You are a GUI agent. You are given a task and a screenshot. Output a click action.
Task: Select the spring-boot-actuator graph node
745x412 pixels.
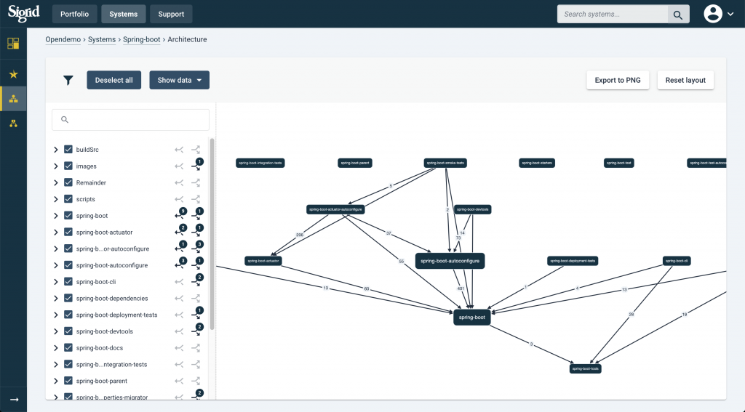click(x=263, y=261)
